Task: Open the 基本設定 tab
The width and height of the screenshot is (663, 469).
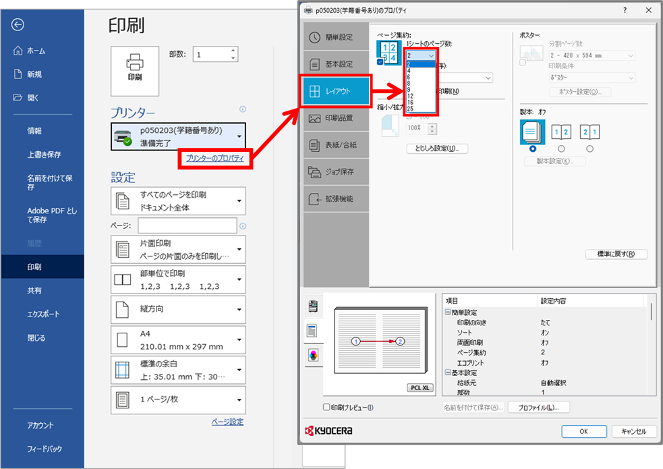Action: pos(336,64)
